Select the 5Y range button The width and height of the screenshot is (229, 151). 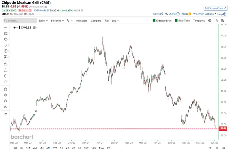coord(79,148)
